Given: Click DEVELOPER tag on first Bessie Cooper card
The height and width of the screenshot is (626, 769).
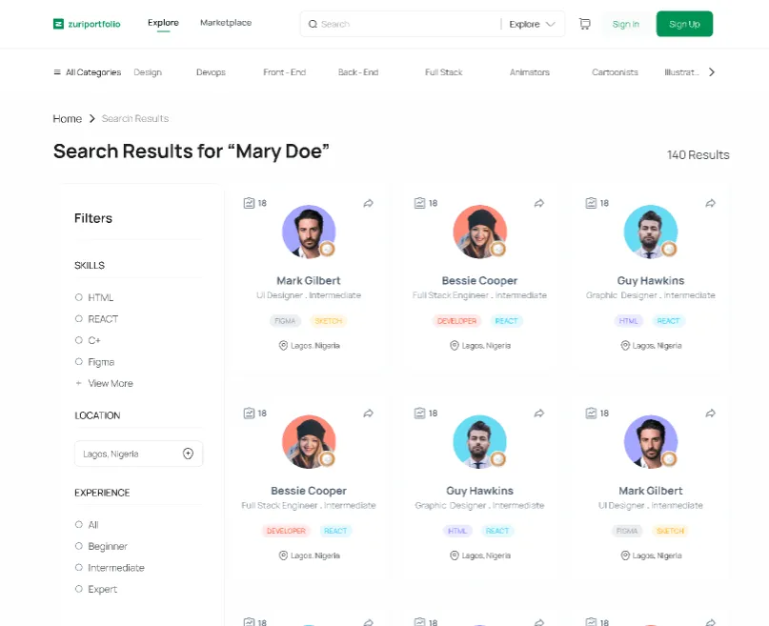Looking at the screenshot, I should (x=456, y=321).
